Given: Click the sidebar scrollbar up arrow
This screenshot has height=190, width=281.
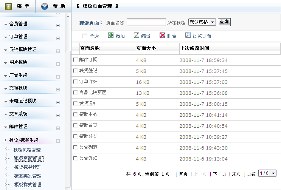Looking at the screenshot, I should pos(68,16).
